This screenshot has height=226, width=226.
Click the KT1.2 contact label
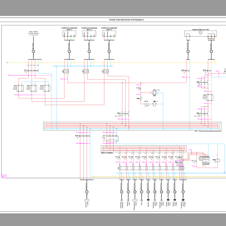(146, 102)
